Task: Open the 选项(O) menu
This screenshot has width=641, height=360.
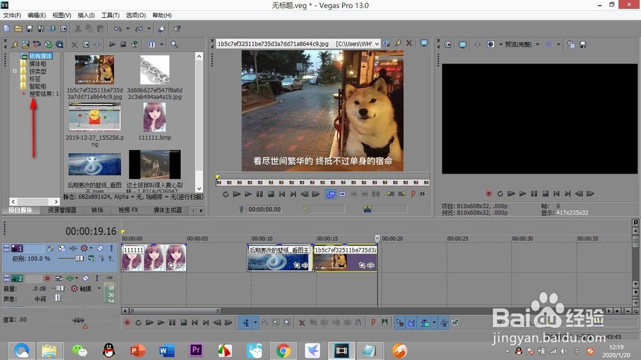Action: click(136, 15)
